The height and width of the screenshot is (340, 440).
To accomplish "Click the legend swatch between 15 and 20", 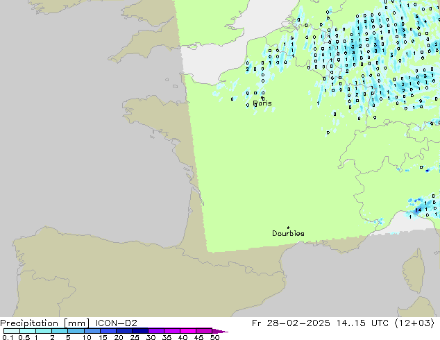I will click(x=108, y=331).
